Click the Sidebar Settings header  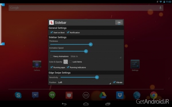pyautogui.click(x=58, y=37)
